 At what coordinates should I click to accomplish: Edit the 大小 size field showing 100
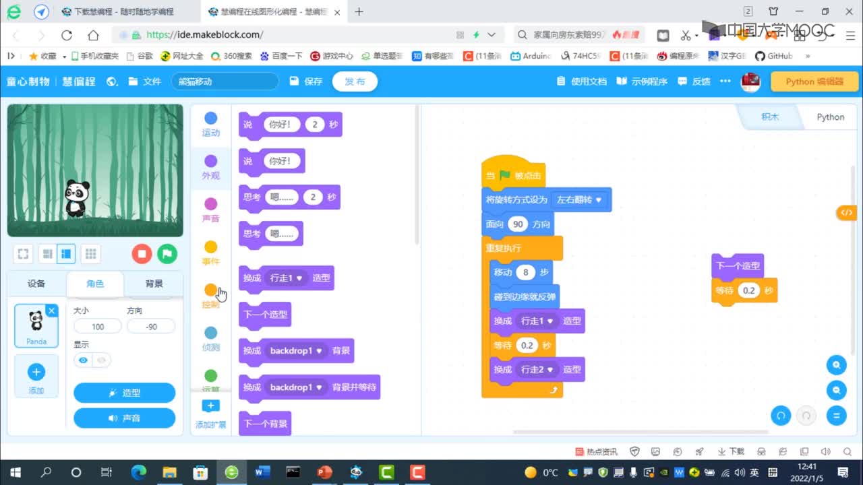tap(98, 327)
